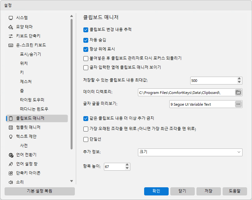The height and width of the screenshot is (200, 252).
Task: Toggle the 자동 숨김 checkbox
Action: pos(86,40)
